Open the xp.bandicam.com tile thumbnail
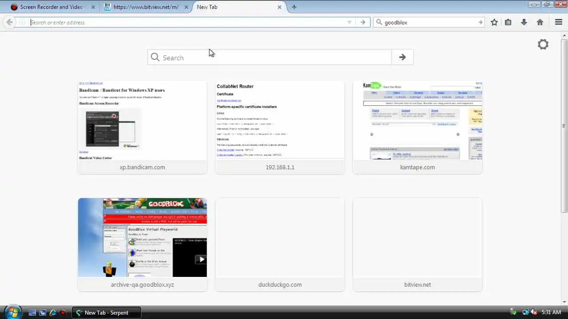This screenshot has width=568, height=319. (142, 120)
